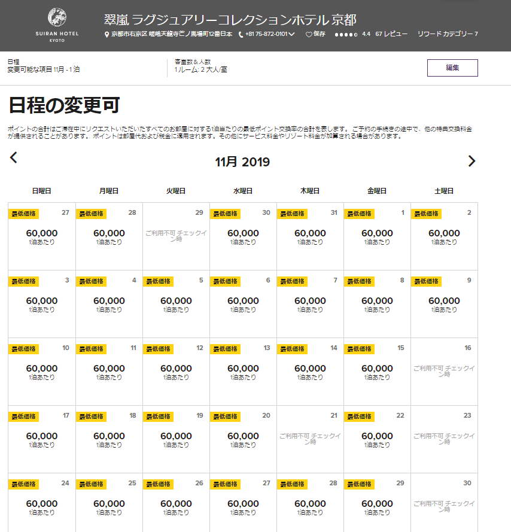Go to previous month with left arrow
This screenshot has height=532, width=511.
[14, 157]
